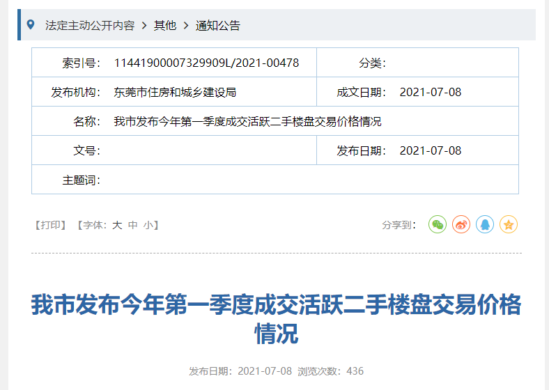
Task: Click the chevron before 通知公告
Action: pos(186,26)
